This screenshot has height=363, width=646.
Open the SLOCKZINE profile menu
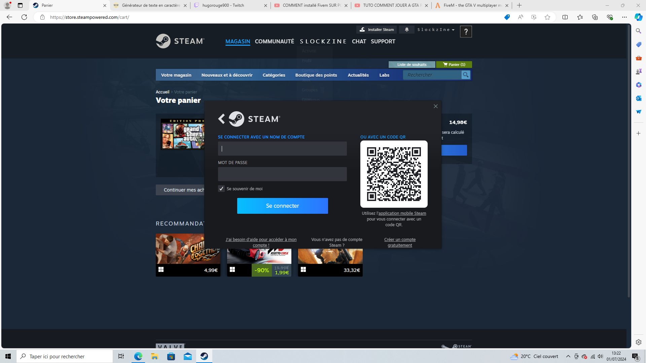point(323,41)
